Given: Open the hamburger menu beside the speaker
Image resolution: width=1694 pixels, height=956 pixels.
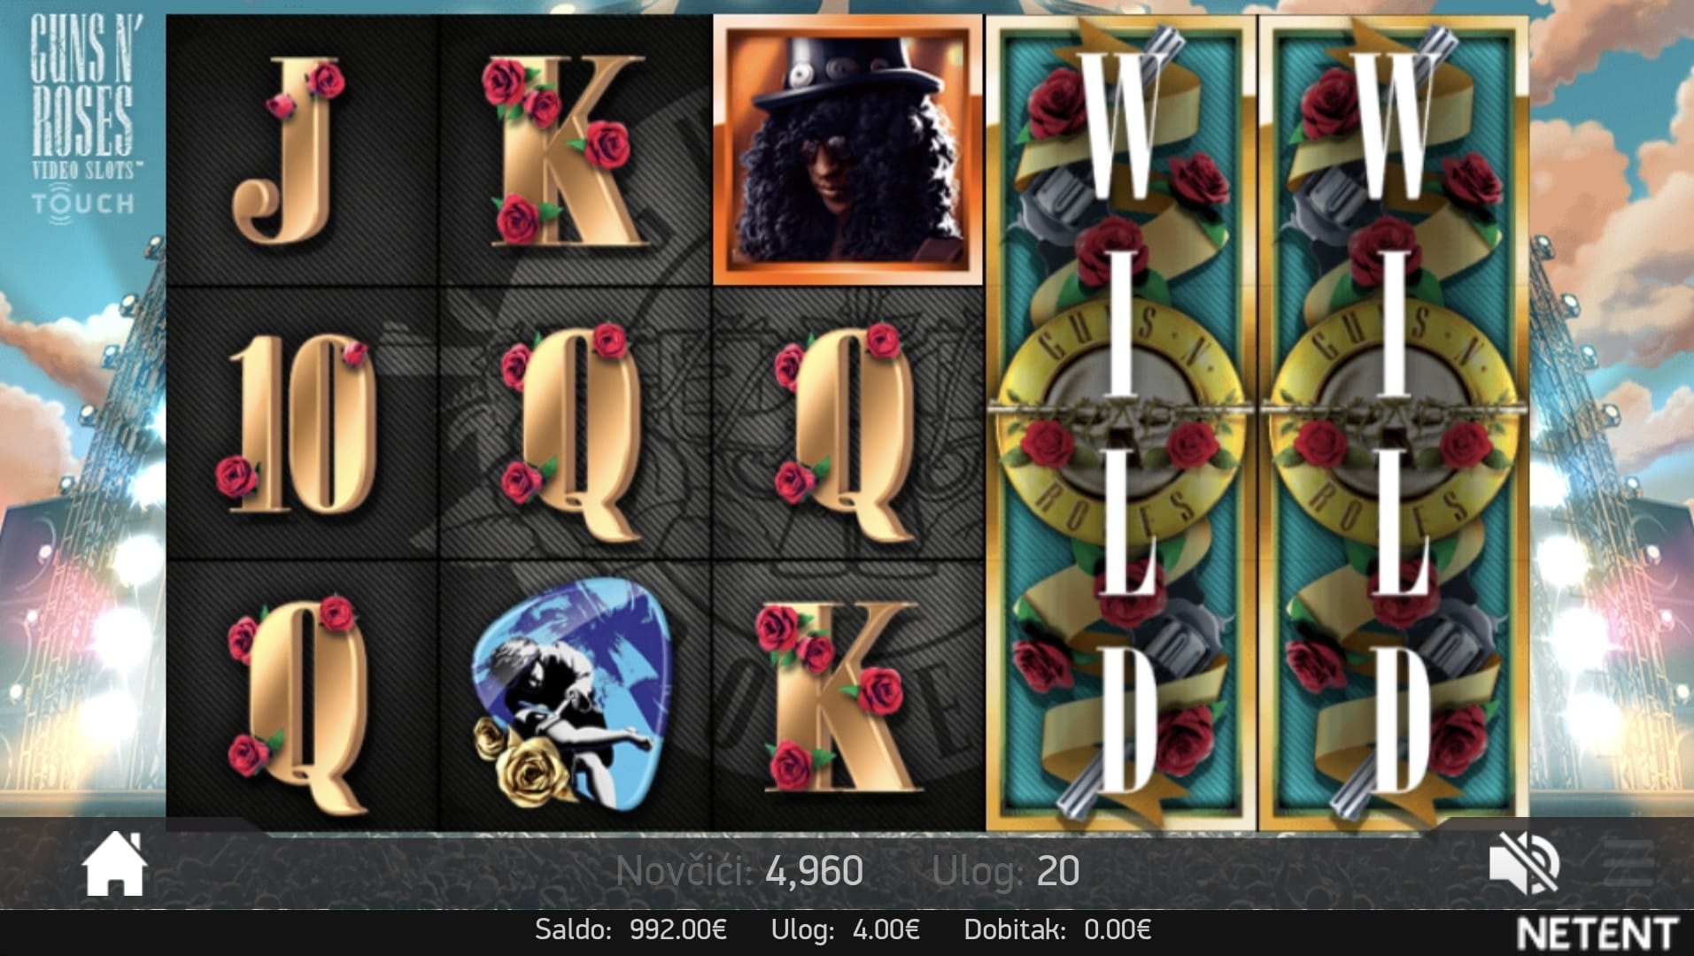Looking at the screenshot, I should pos(1628,863).
